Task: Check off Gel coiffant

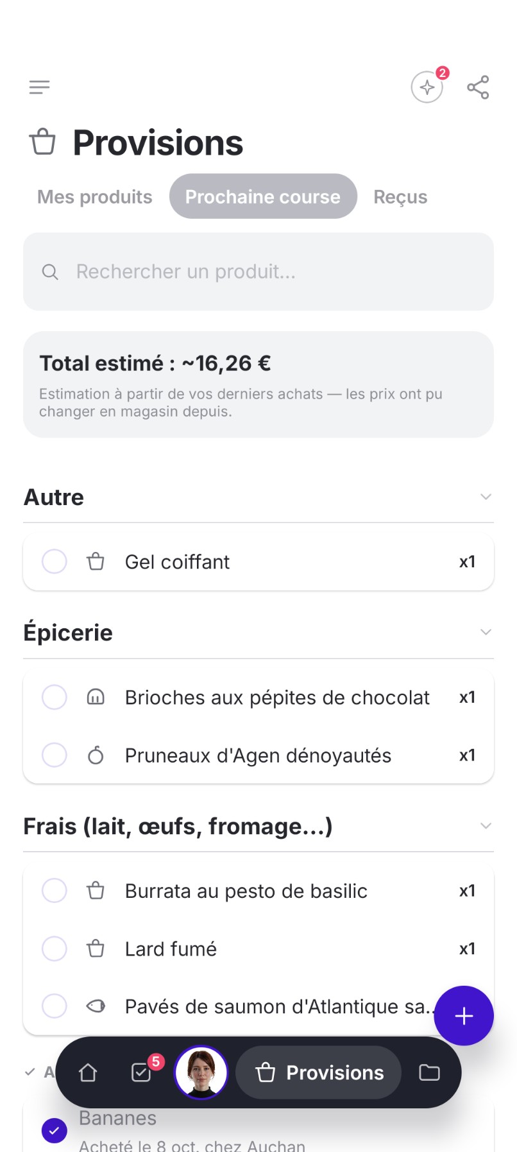Action: (55, 562)
